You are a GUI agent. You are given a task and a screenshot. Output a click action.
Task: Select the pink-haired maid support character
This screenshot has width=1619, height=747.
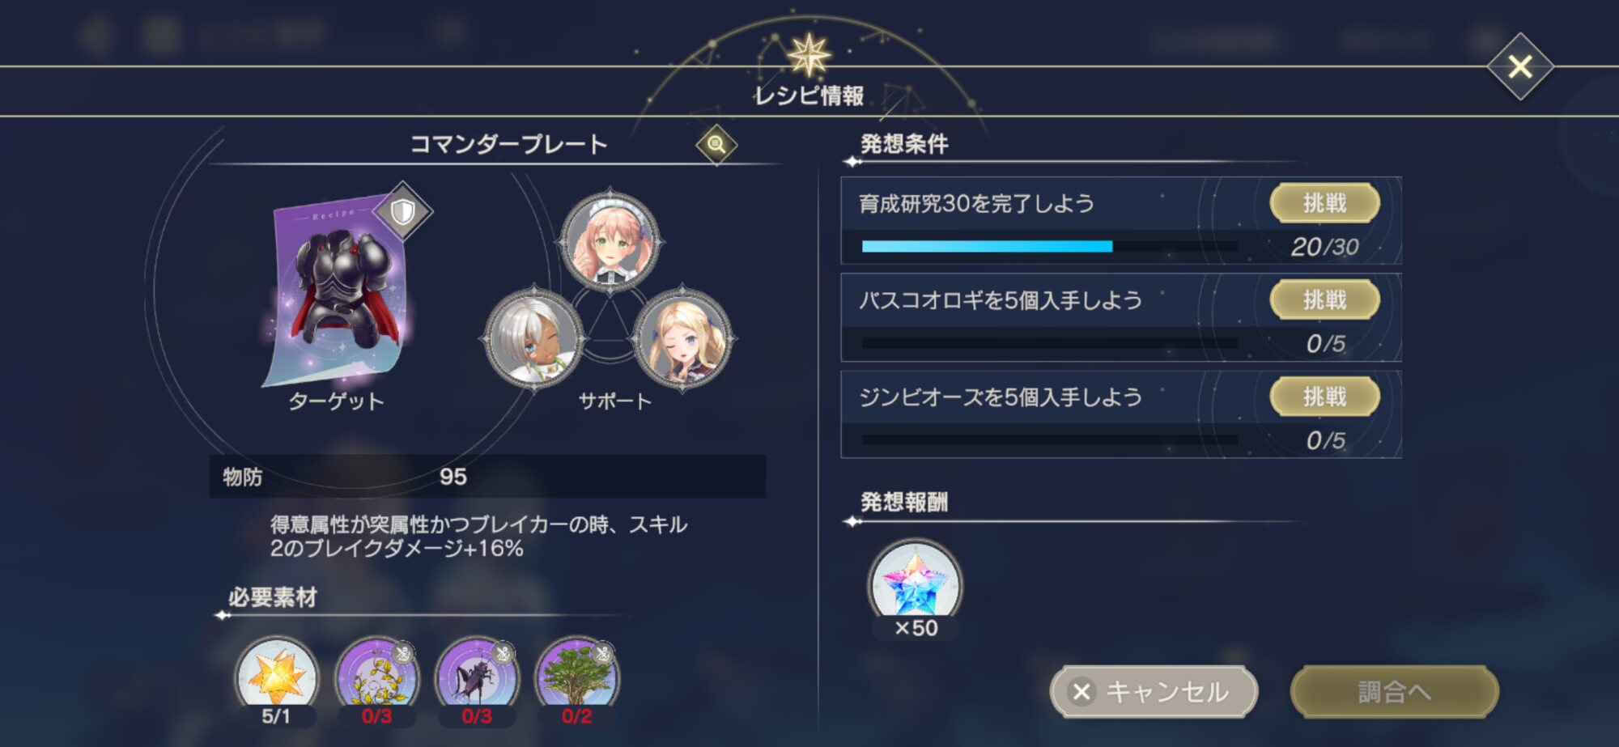point(610,241)
